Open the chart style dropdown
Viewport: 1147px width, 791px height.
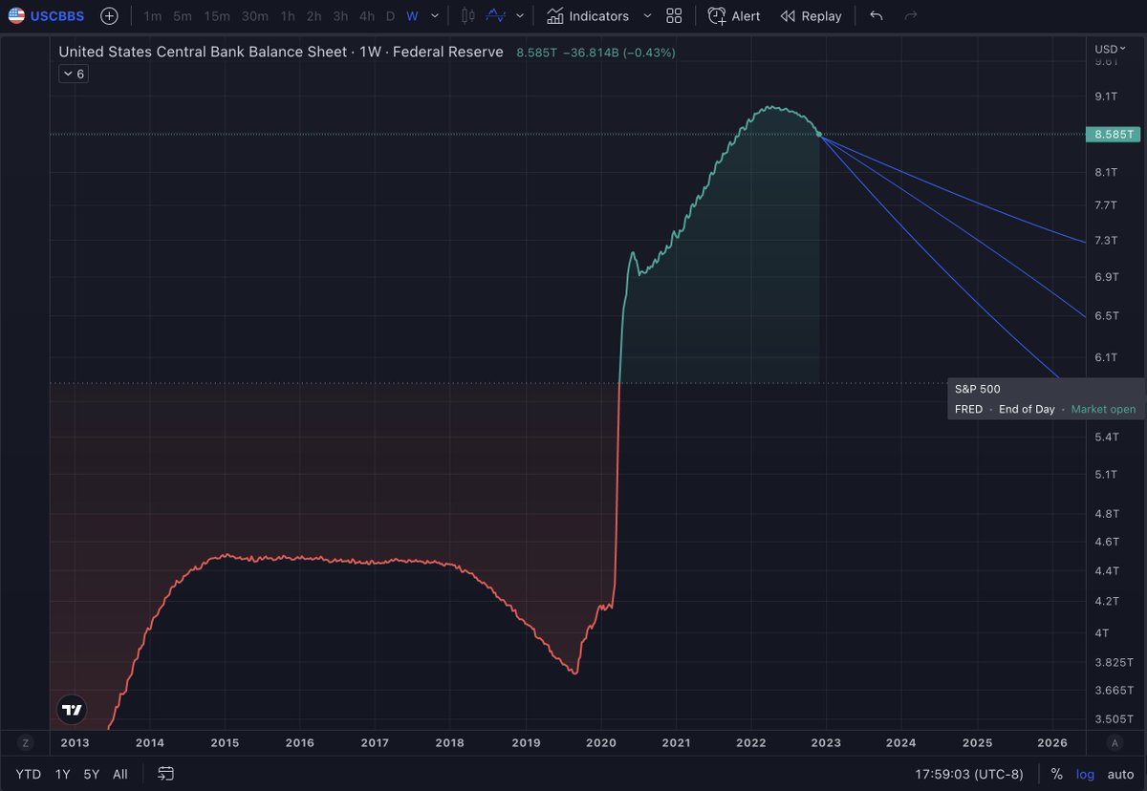coord(521,16)
